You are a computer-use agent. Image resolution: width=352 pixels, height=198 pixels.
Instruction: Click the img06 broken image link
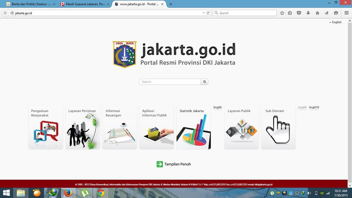(x=217, y=107)
